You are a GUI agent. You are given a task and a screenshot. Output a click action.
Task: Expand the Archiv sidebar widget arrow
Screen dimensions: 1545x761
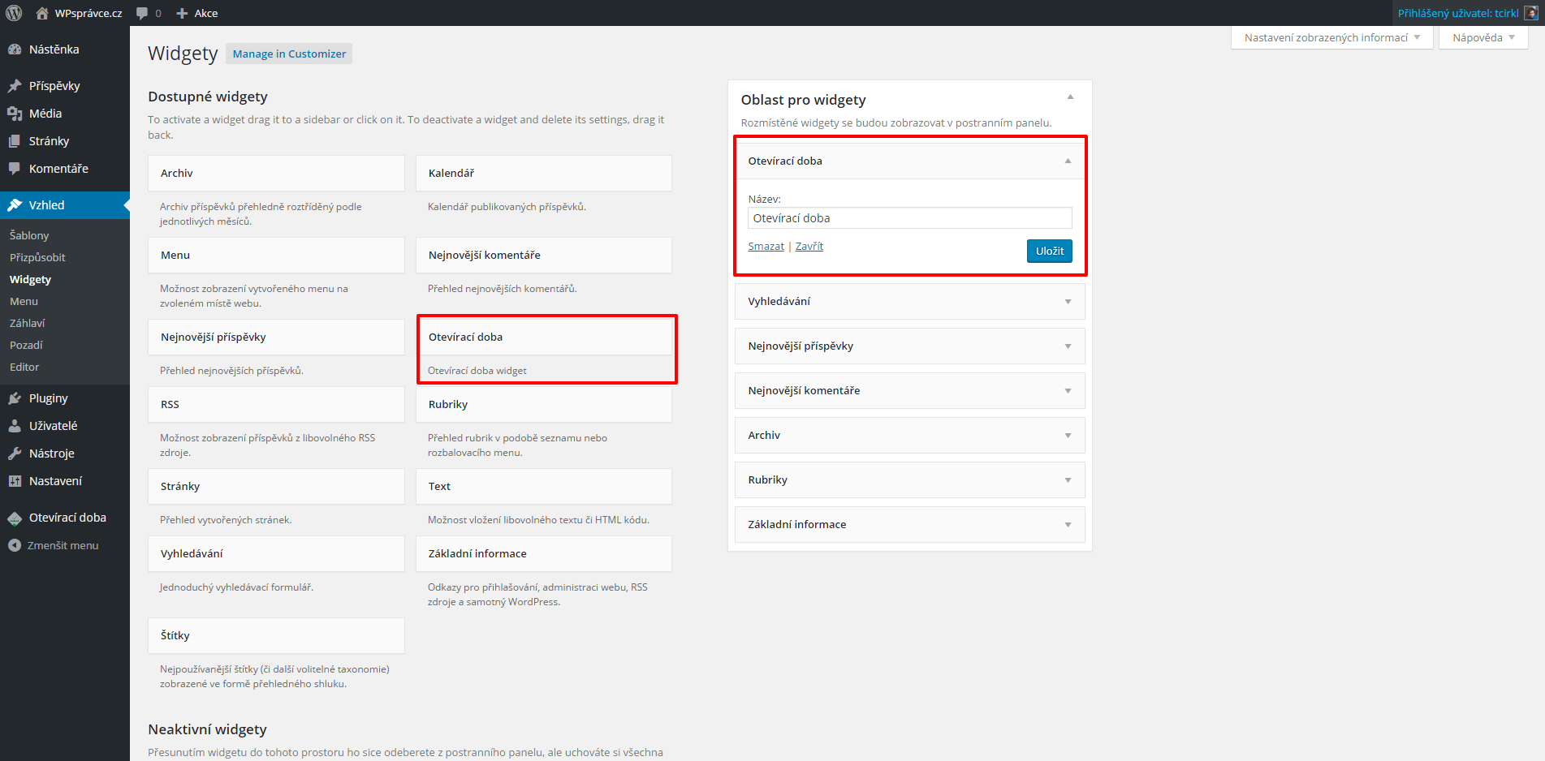(1068, 436)
